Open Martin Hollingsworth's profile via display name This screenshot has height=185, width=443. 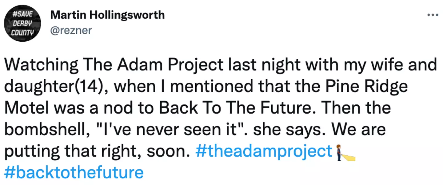(107, 15)
